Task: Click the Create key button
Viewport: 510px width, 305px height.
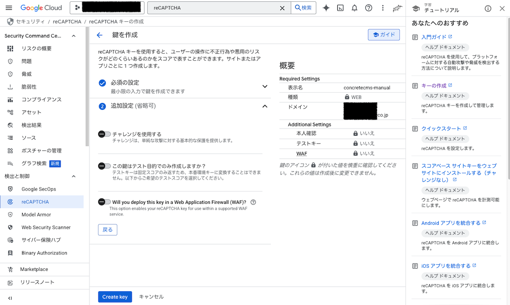Action: [x=115, y=297]
